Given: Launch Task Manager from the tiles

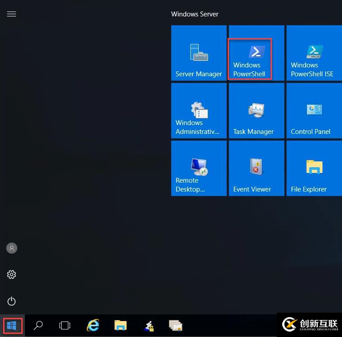Looking at the screenshot, I should pos(256,111).
